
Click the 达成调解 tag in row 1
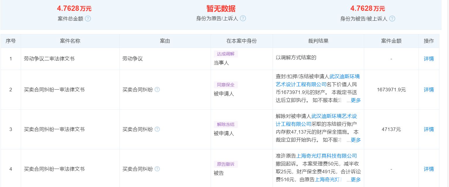[x=226, y=54]
